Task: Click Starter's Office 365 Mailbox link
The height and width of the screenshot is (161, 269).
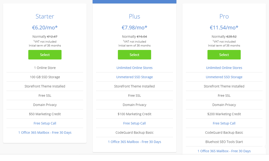Action: (x=45, y=133)
